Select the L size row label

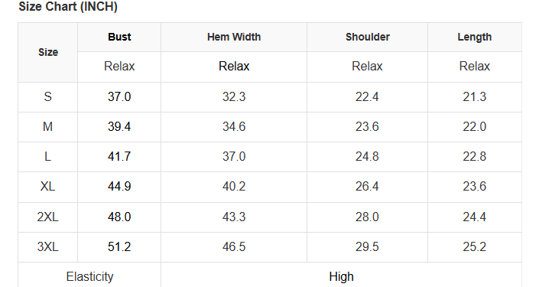(47, 157)
